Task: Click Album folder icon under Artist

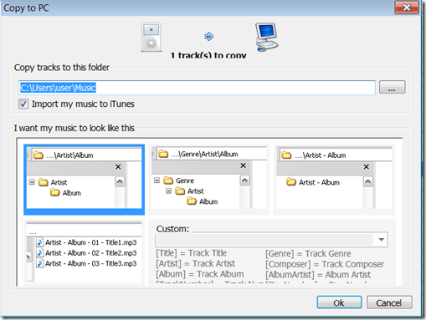Action: [55, 192]
